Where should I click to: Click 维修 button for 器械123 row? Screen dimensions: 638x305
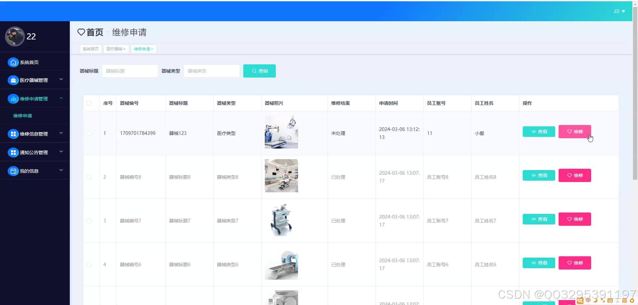(575, 132)
